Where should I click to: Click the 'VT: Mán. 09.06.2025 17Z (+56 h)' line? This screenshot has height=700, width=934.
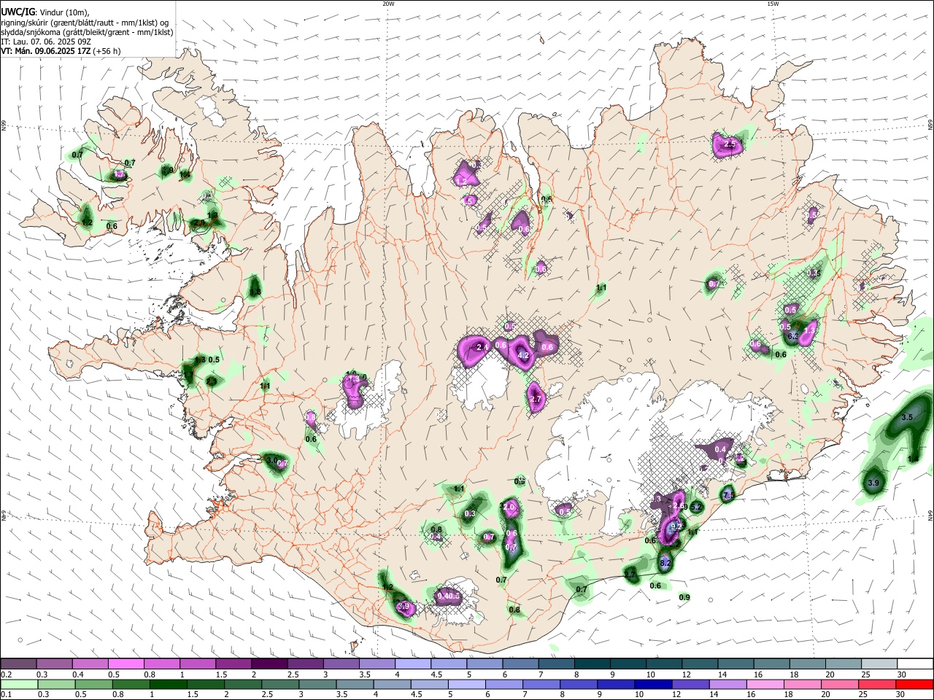[61, 51]
